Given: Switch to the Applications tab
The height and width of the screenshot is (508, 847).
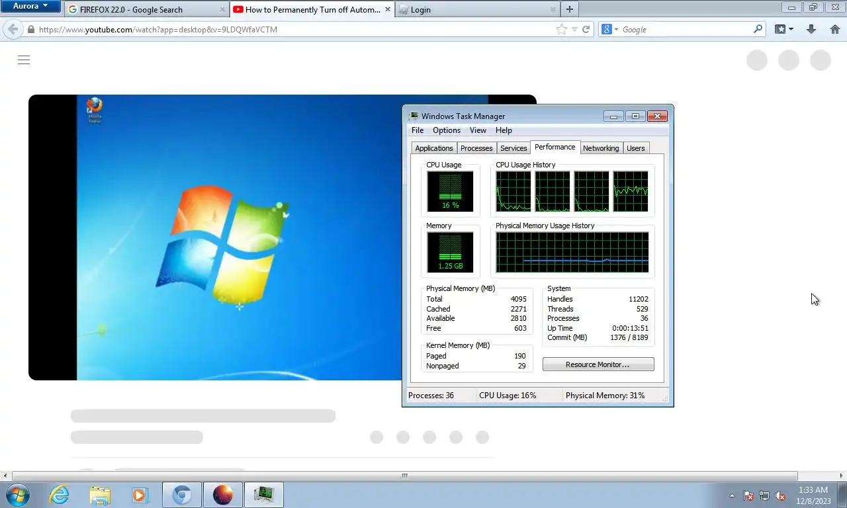Looking at the screenshot, I should [x=434, y=148].
